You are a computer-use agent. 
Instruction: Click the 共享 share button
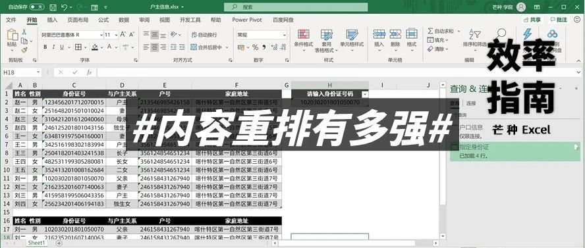point(532,20)
